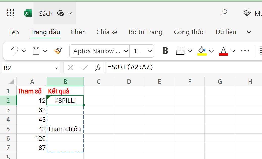Select cell with value 42
Screen dimensions: 262x159
click(32, 129)
